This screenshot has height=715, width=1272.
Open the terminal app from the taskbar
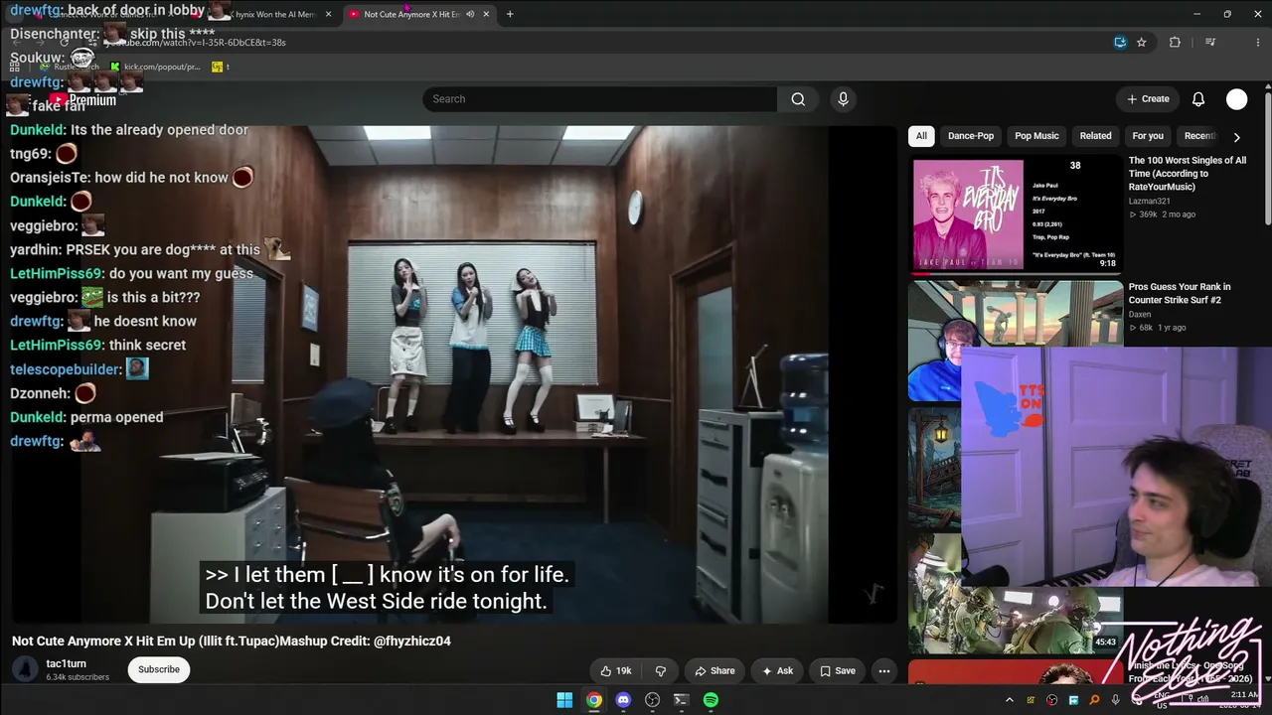coord(681,700)
